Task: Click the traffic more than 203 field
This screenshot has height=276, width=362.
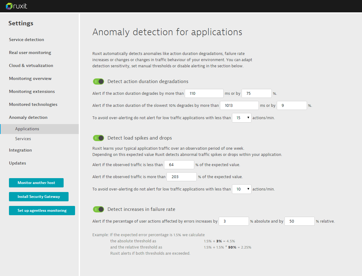Action: pyautogui.click(x=182, y=177)
